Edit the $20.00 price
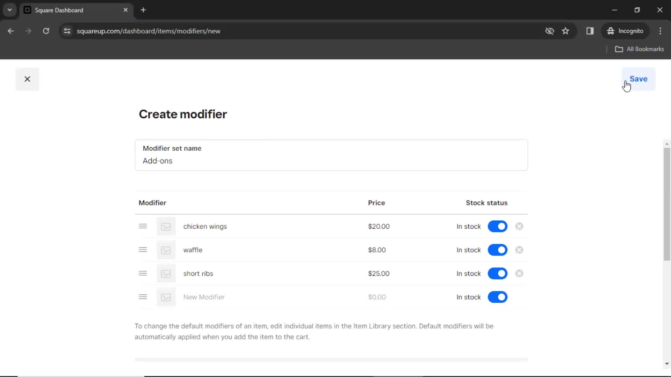Screen dimensions: 671x377 [x=379, y=226]
